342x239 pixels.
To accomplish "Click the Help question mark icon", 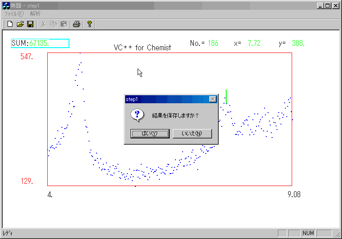I will (90, 24).
